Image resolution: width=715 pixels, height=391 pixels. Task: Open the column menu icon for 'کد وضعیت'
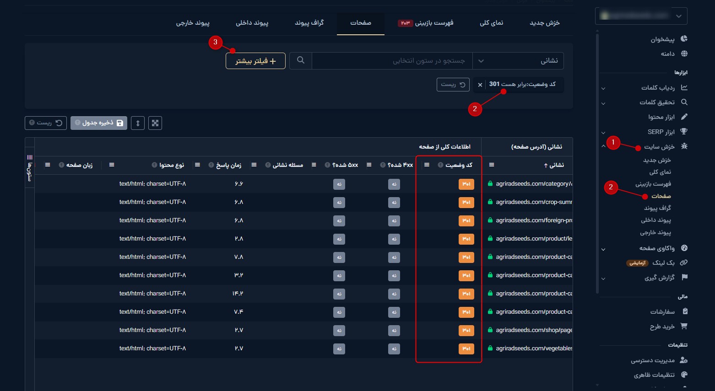tap(427, 165)
